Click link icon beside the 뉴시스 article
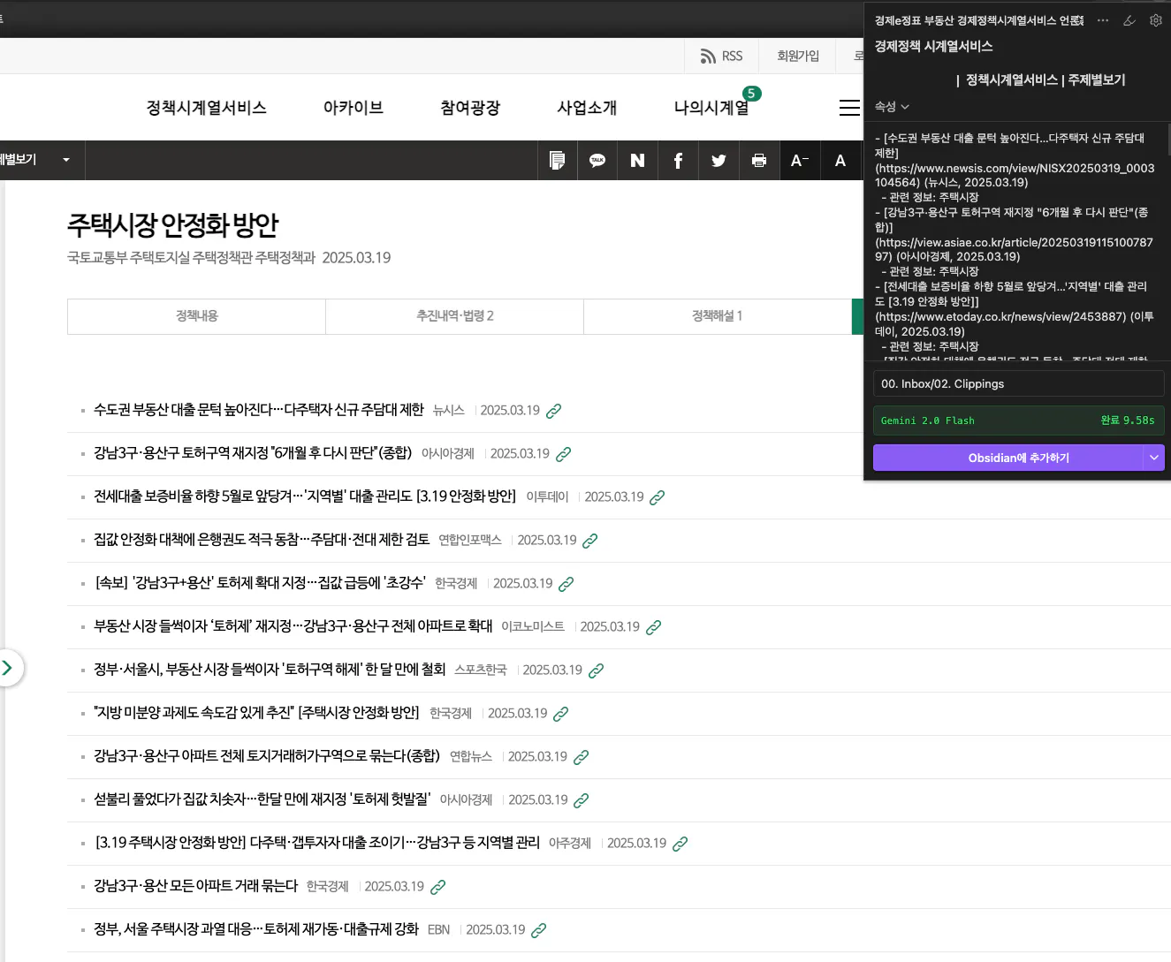 tap(554, 411)
